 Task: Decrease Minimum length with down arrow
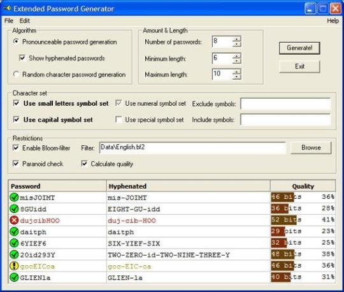236,61
